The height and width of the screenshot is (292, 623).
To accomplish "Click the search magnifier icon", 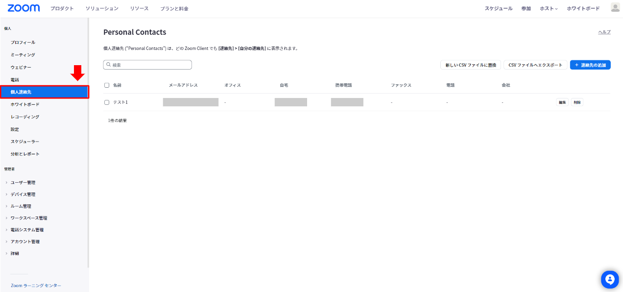I will pyautogui.click(x=109, y=65).
